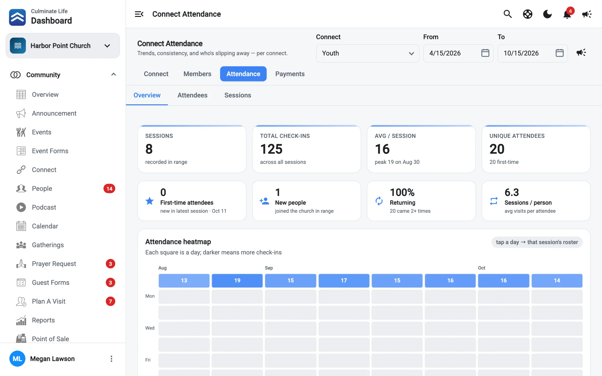
Task: Switch to the Payments tab
Action: coord(290,74)
